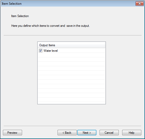Viewport: 145px width, 139px height.
Task: Select the Water level row label
Action: point(51,51)
